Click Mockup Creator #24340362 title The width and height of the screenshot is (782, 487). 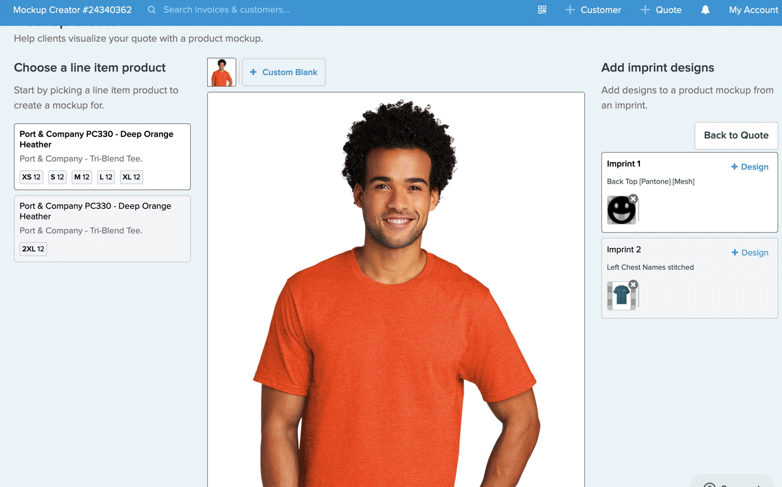coord(73,10)
